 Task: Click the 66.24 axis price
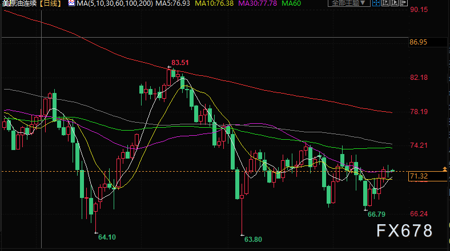(x=419, y=214)
